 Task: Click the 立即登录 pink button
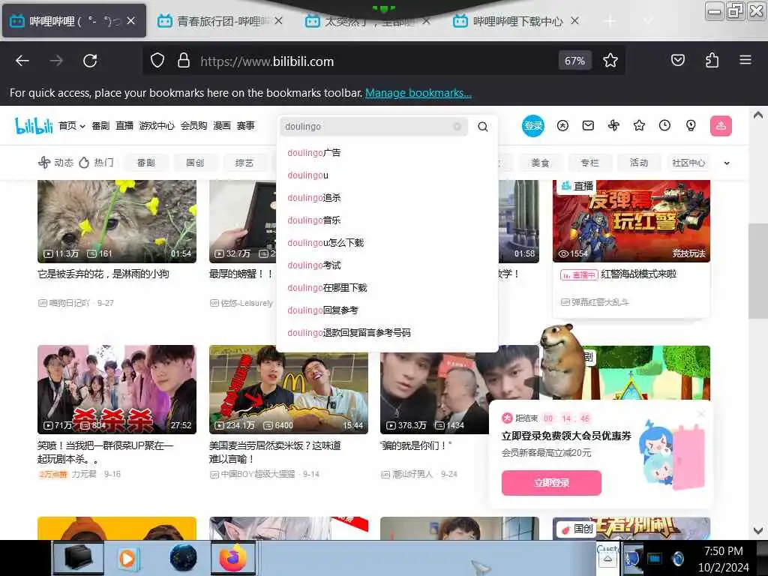(551, 483)
